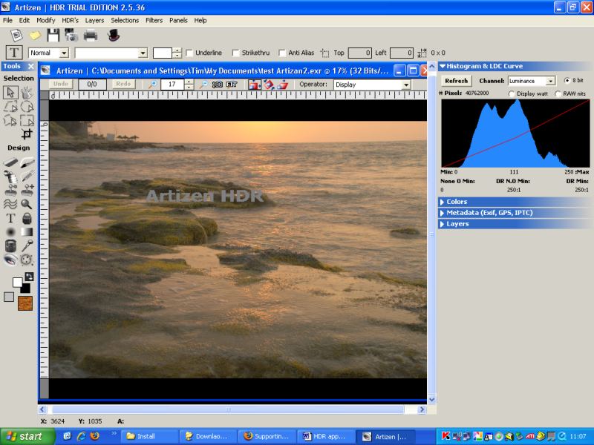Click the white foreground color swatch

(17, 283)
